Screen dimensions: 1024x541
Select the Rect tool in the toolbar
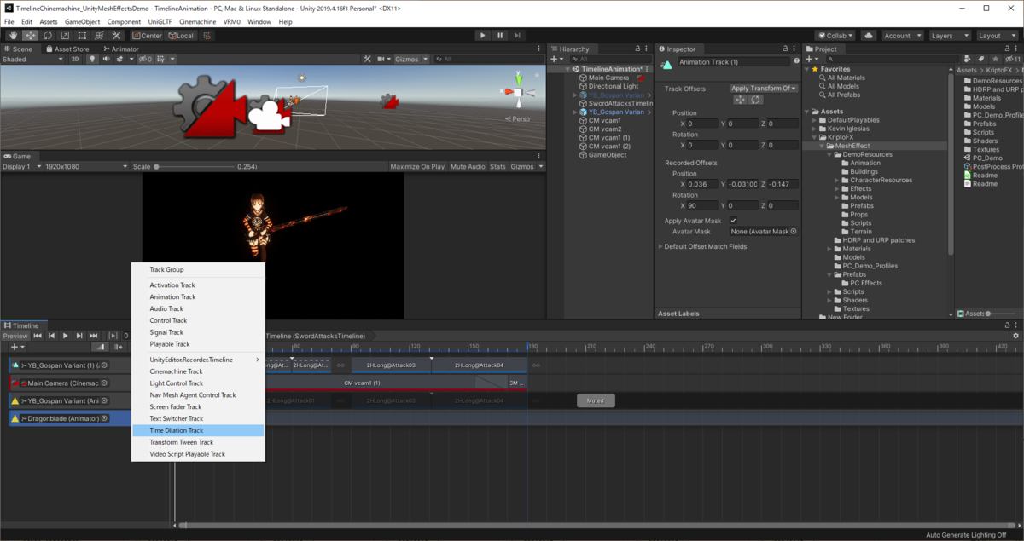[82, 35]
